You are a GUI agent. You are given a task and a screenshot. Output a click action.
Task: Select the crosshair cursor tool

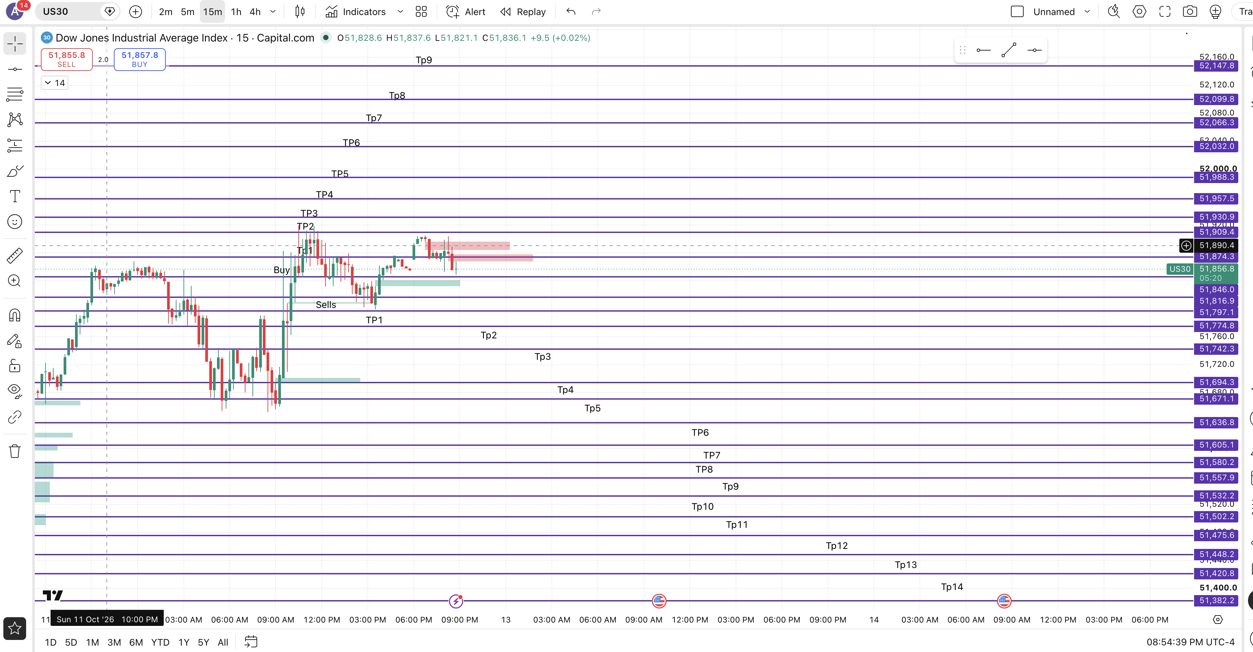click(x=15, y=44)
